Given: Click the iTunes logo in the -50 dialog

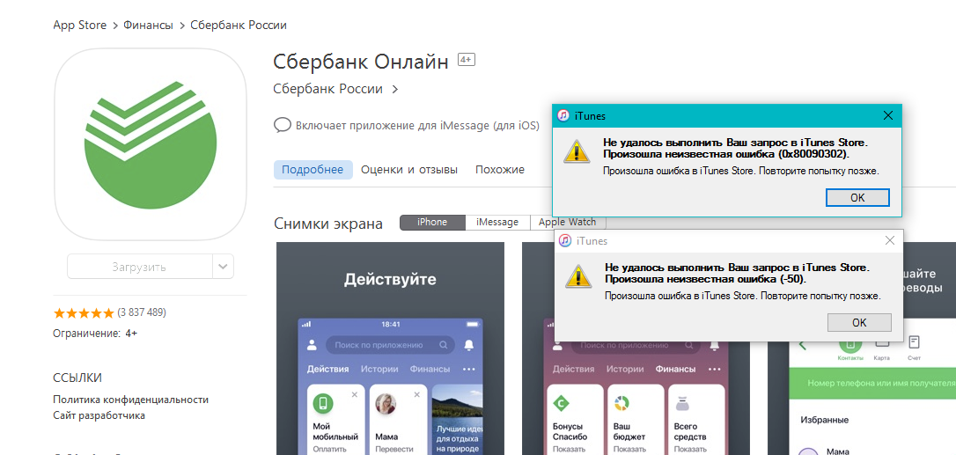Looking at the screenshot, I should [x=566, y=241].
